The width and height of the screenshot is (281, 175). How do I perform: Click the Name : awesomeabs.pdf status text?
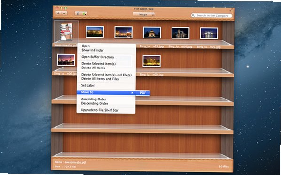[70, 162]
